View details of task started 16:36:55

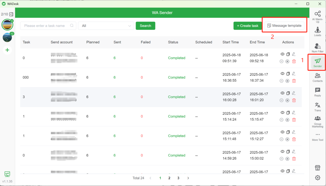282,74
